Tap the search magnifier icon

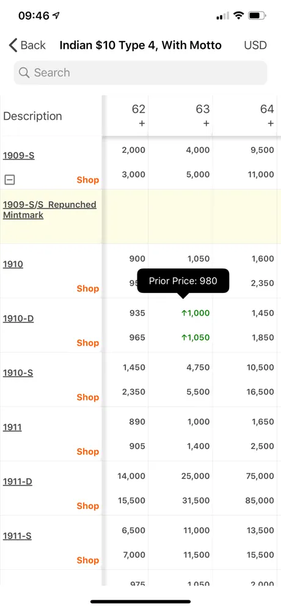(x=24, y=73)
